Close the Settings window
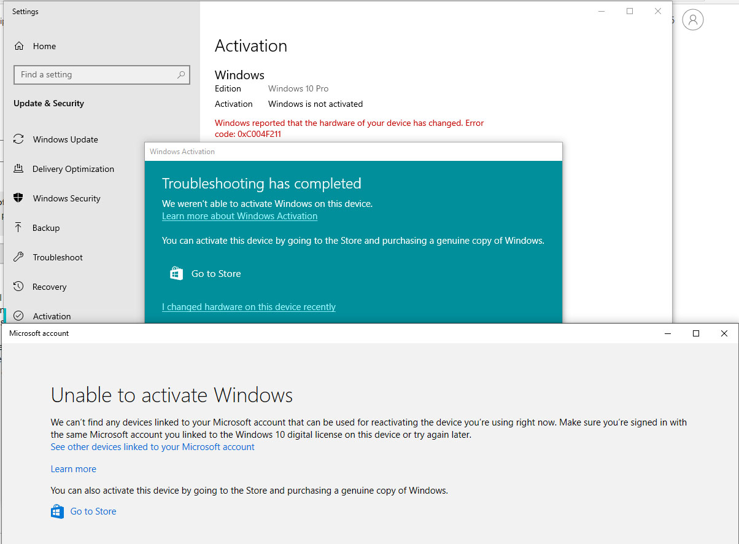The image size is (739, 544). tap(658, 11)
